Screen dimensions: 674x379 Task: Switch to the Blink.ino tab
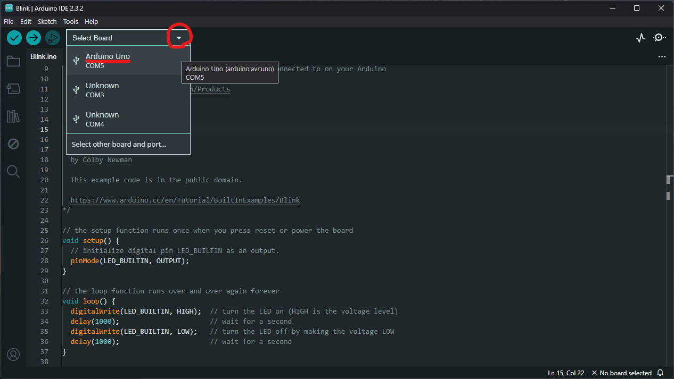pos(44,56)
